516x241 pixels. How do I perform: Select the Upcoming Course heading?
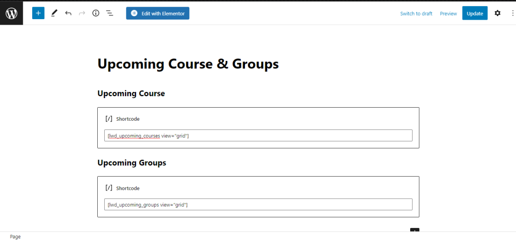coord(131,94)
